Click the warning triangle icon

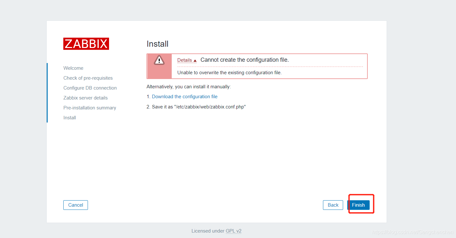(x=159, y=60)
